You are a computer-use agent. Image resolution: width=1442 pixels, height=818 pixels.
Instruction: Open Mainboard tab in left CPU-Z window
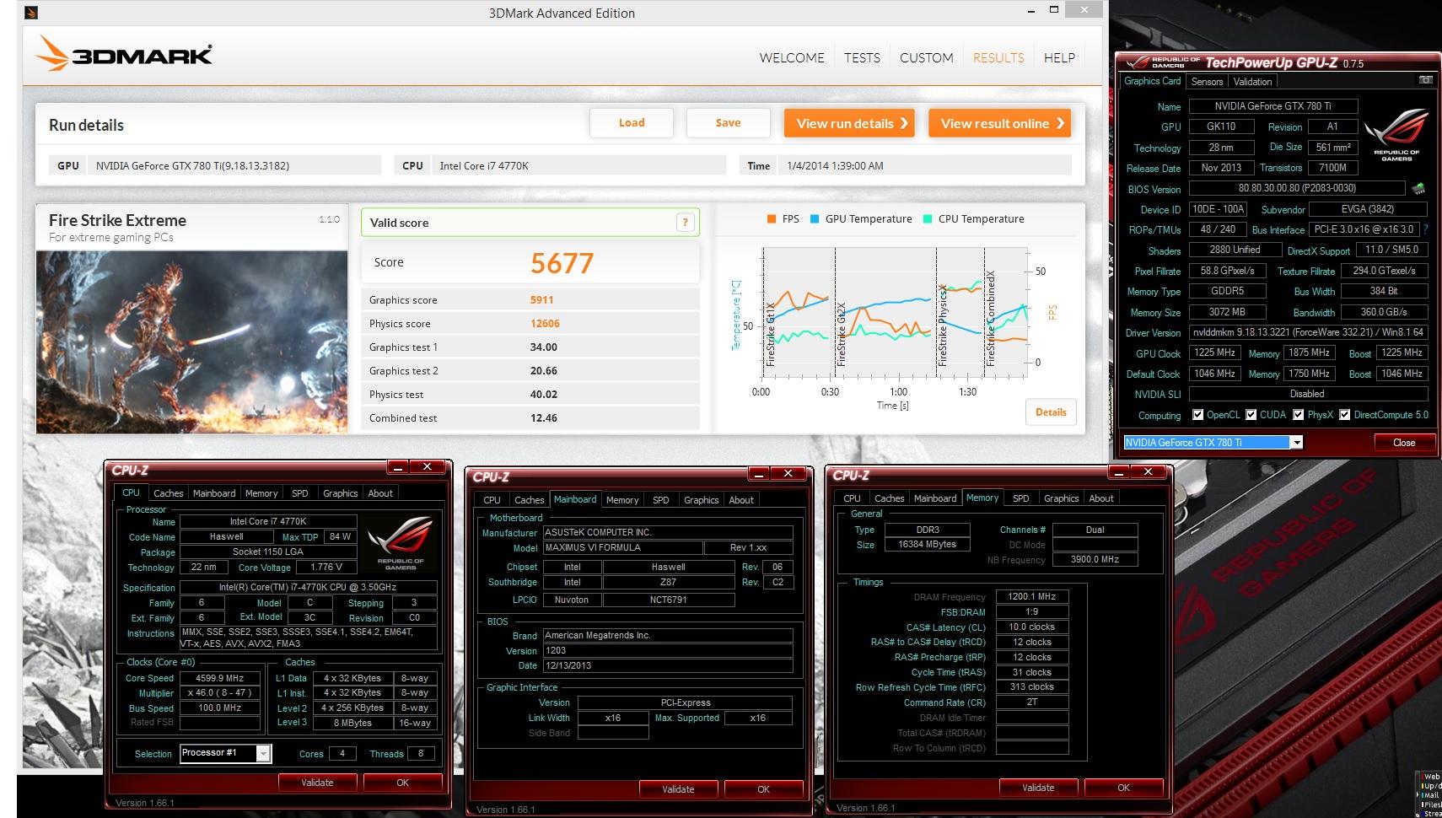coord(214,493)
